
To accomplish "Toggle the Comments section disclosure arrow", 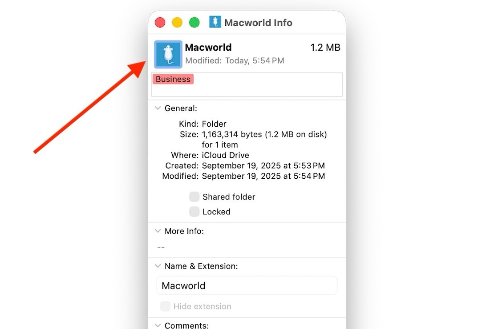I will click(158, 325).
